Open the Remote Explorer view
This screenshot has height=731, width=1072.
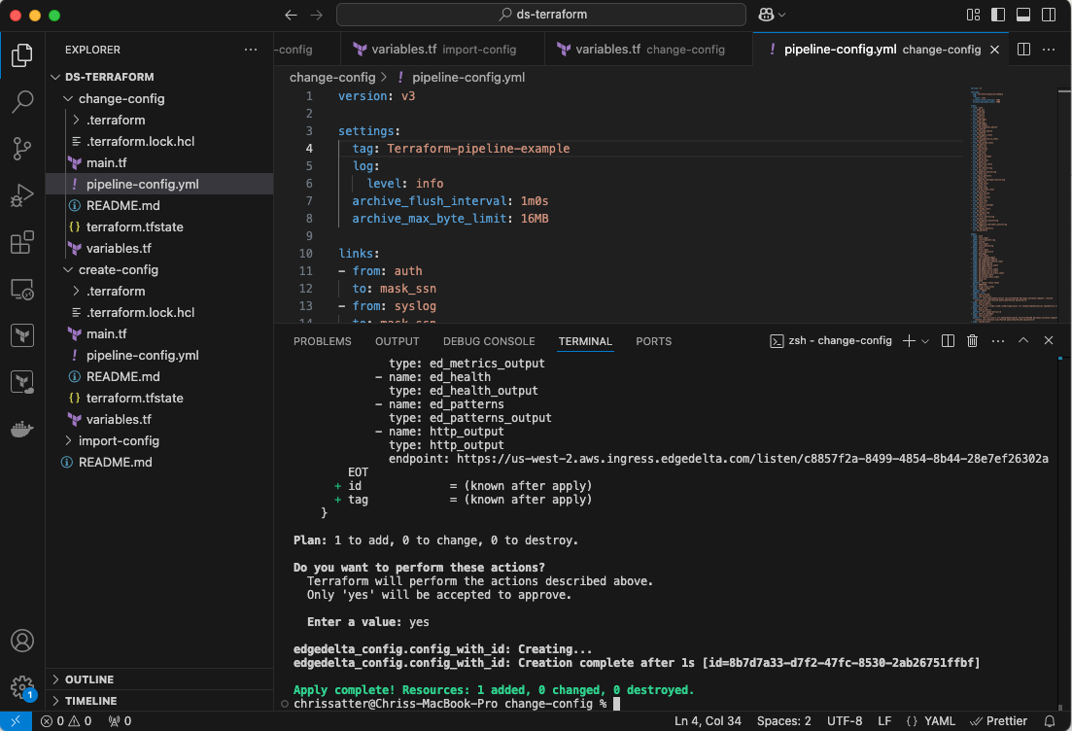(22, 289)
